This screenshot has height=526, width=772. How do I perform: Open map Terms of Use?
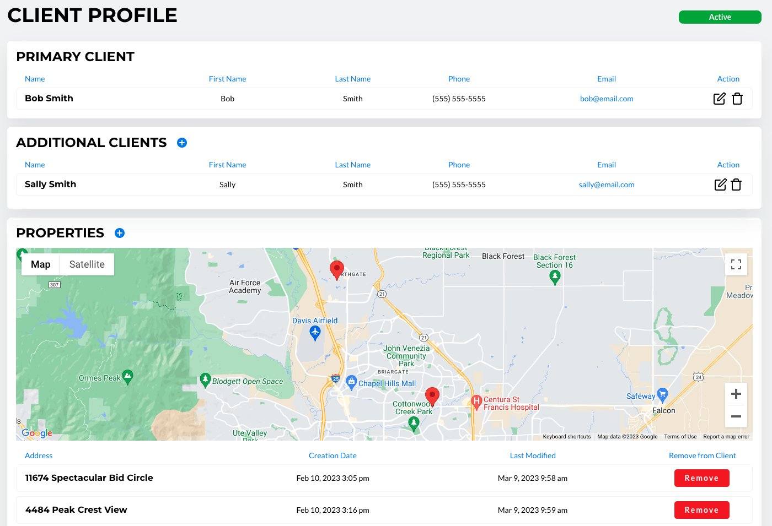pyautogui.click(x=680, y=437)
